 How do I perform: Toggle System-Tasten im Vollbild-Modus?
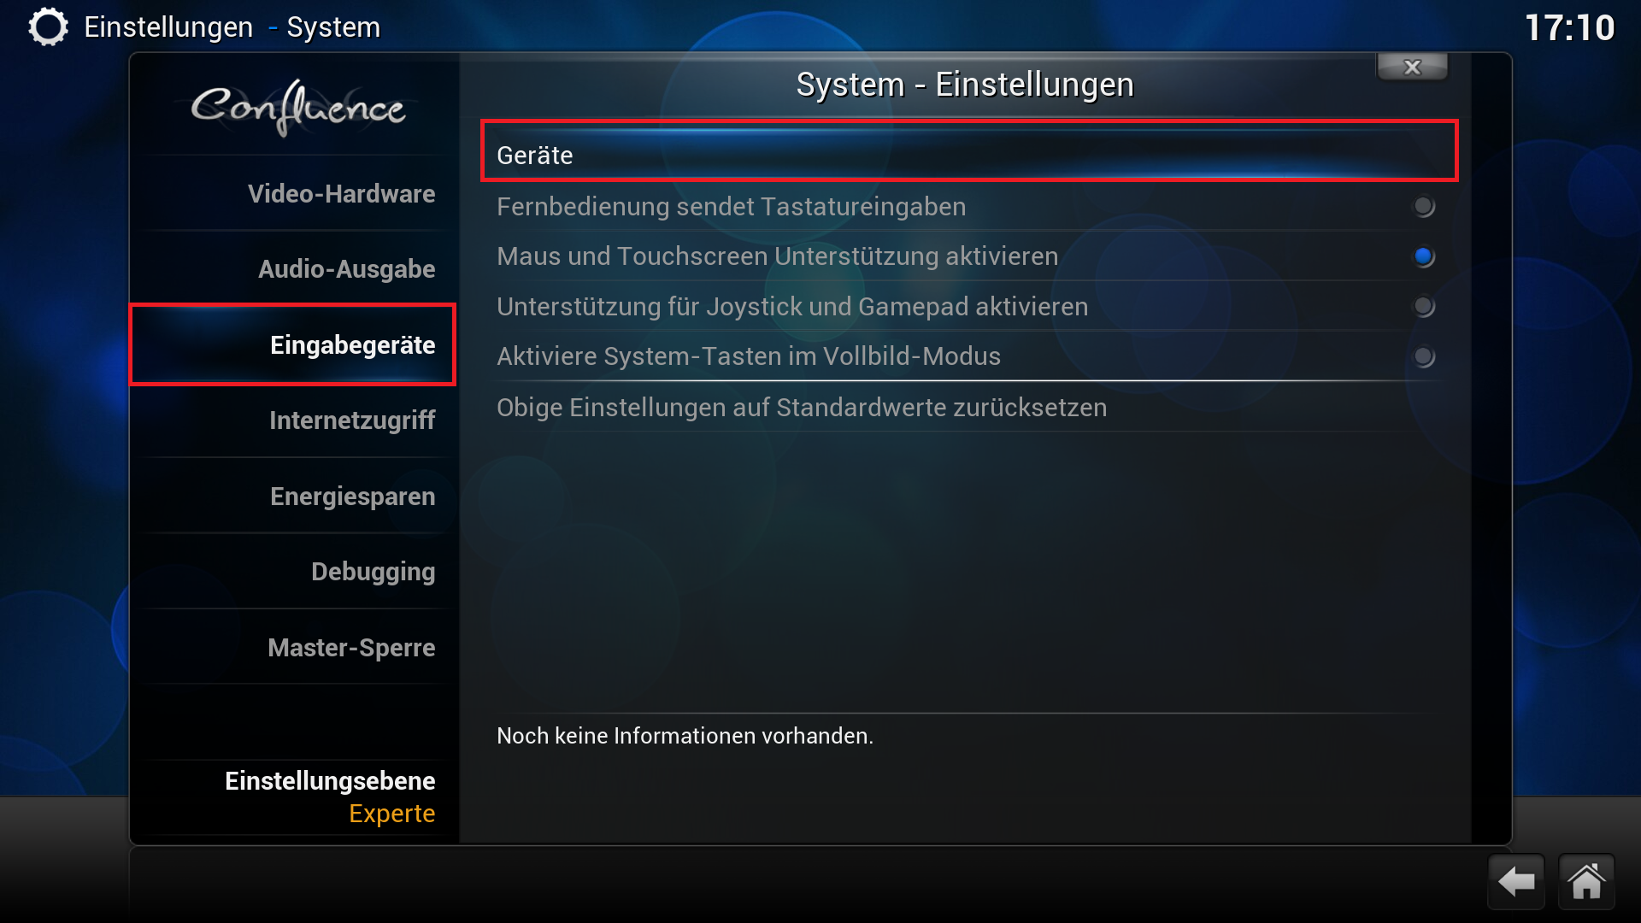(x=965, y=356)
